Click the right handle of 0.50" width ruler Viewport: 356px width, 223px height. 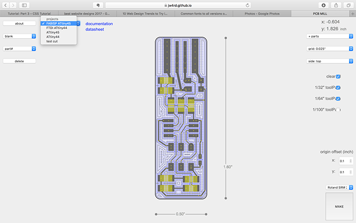point(206,214)
